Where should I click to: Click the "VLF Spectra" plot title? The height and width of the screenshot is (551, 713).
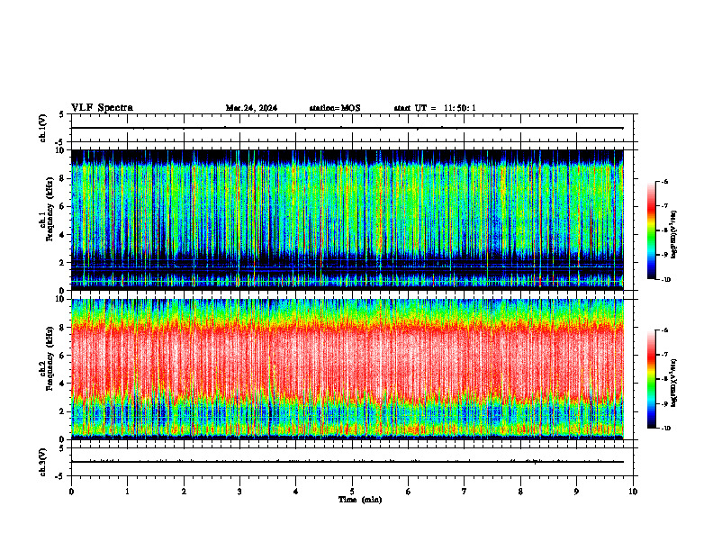pyautogui.click(x=102, y=108)
